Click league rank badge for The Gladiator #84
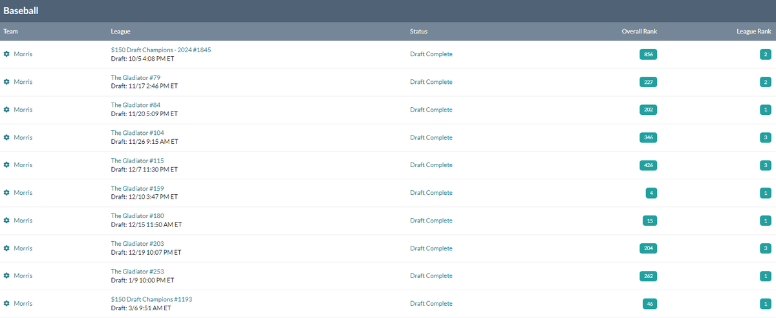 point(766,110)
